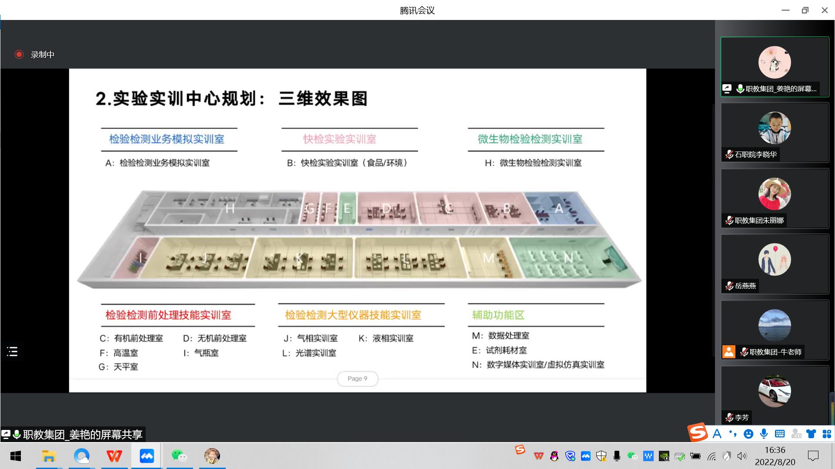Open WPS Office from taskbar
Screen dimensions: 835x469
(114, 456)
